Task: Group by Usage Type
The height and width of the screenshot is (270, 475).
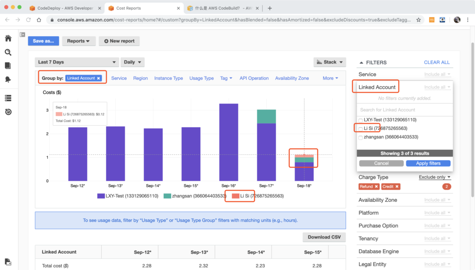Action: pos(201,78)
